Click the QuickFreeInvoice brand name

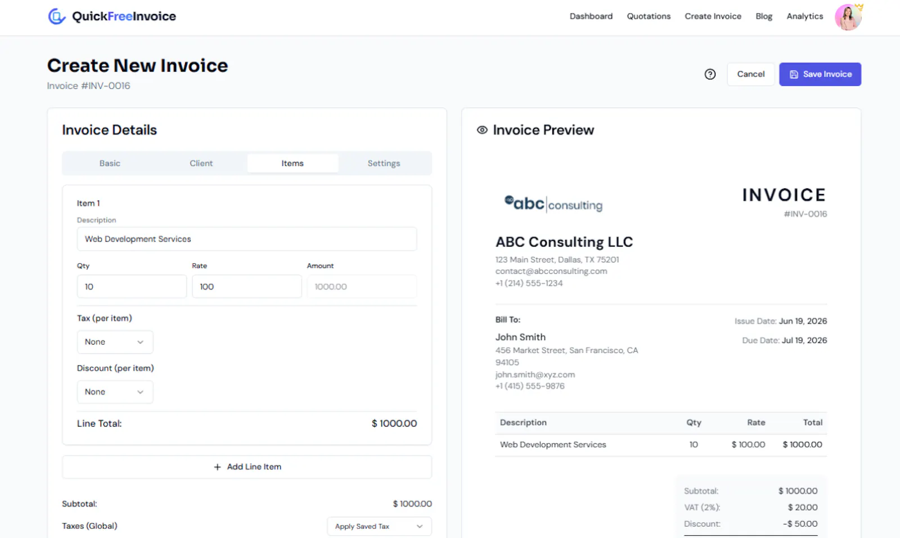coord(124,16)
